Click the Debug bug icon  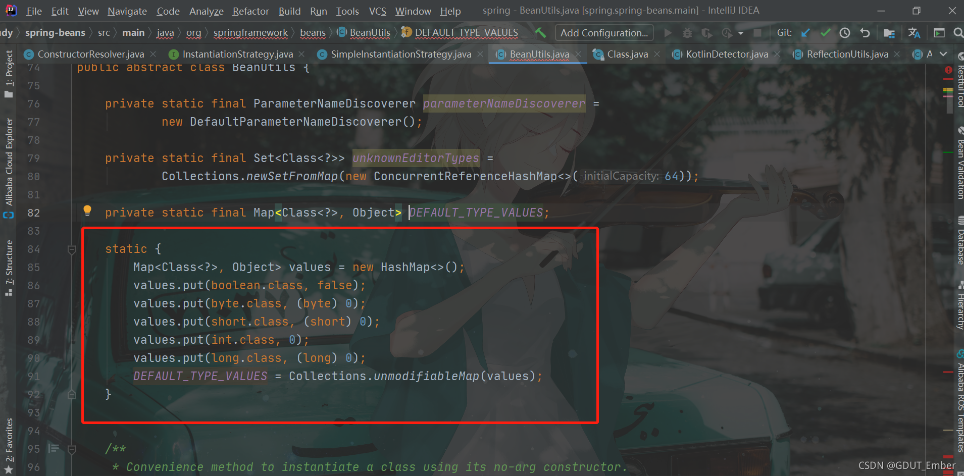687,33
